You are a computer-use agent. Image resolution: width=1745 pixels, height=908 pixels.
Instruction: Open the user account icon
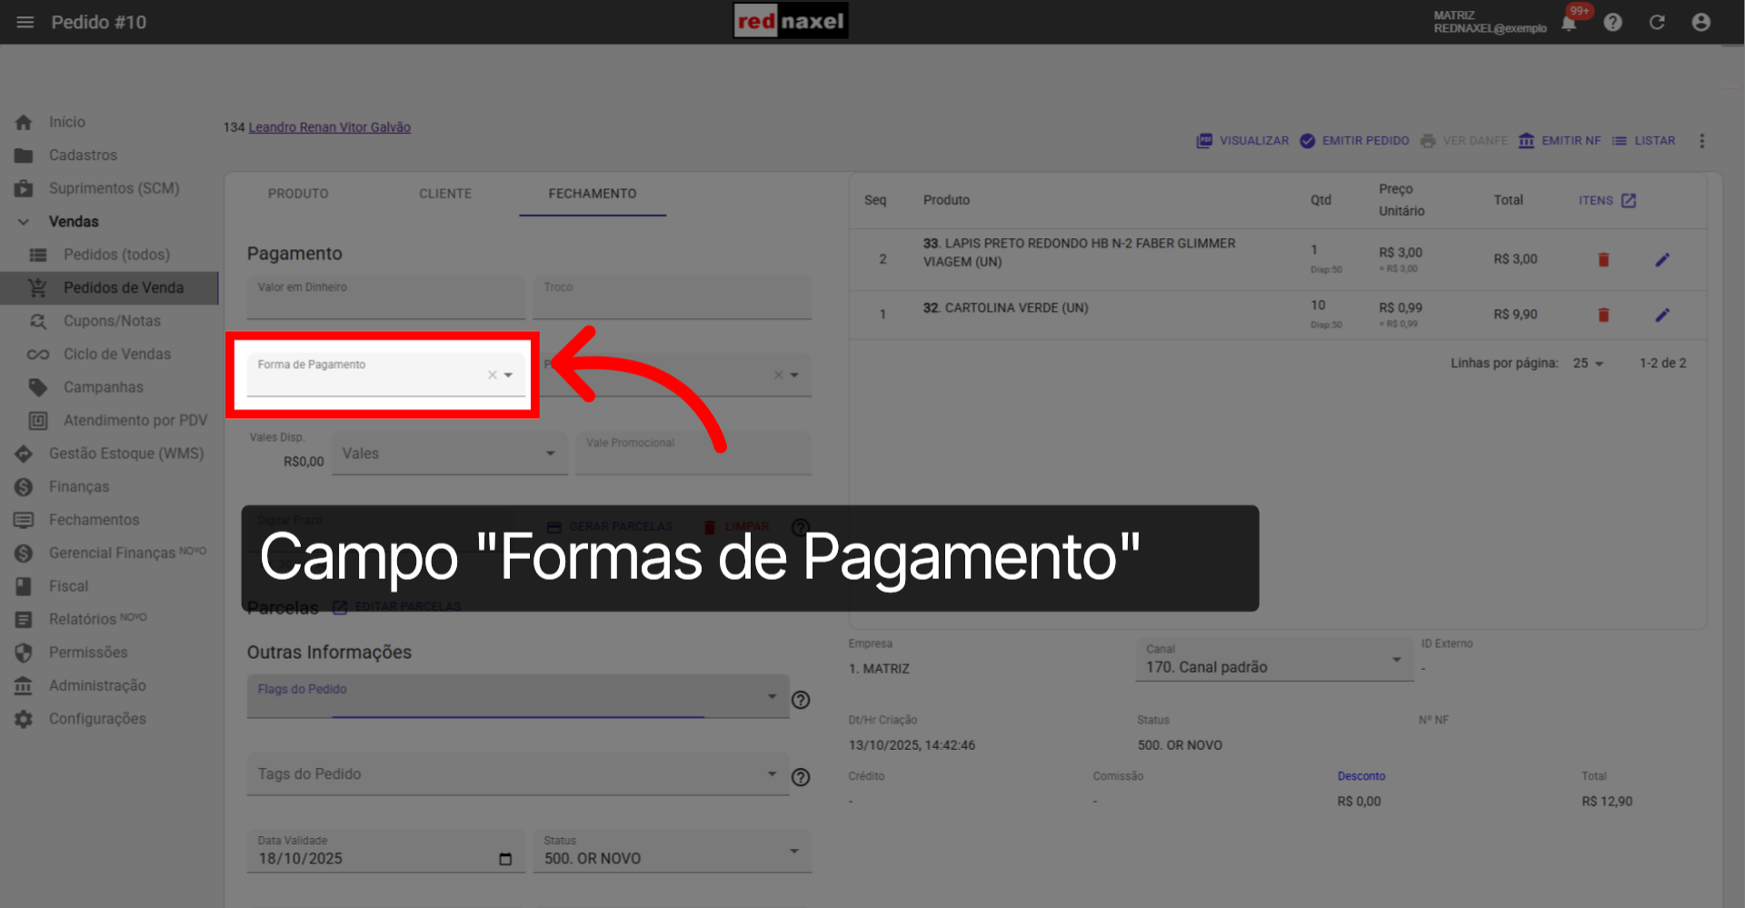(1700, 22)
